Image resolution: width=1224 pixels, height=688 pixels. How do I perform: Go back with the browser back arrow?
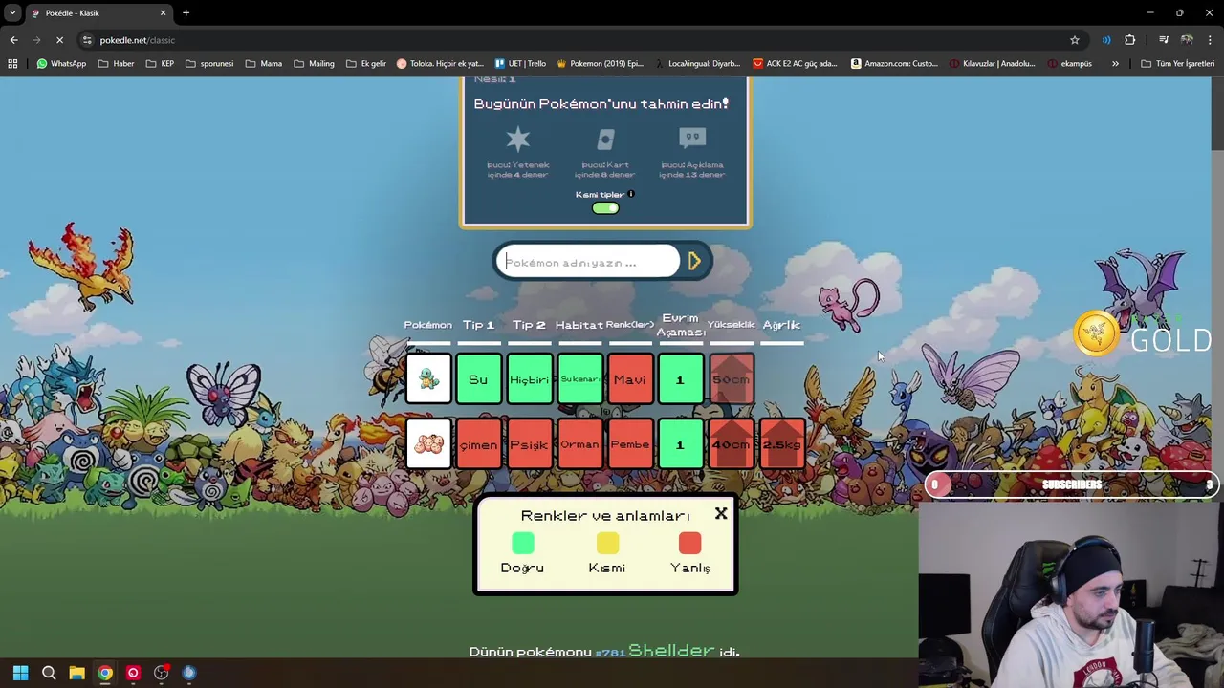(x=13, y=40)
